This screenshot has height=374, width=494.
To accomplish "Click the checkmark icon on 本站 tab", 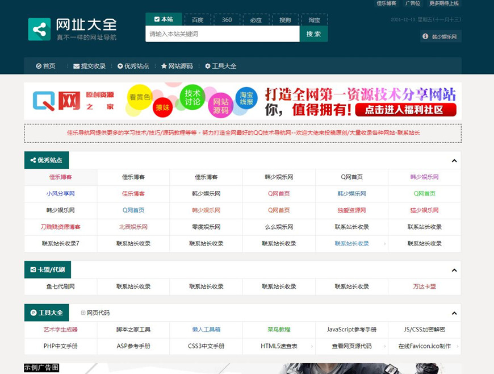I will 157,19.
